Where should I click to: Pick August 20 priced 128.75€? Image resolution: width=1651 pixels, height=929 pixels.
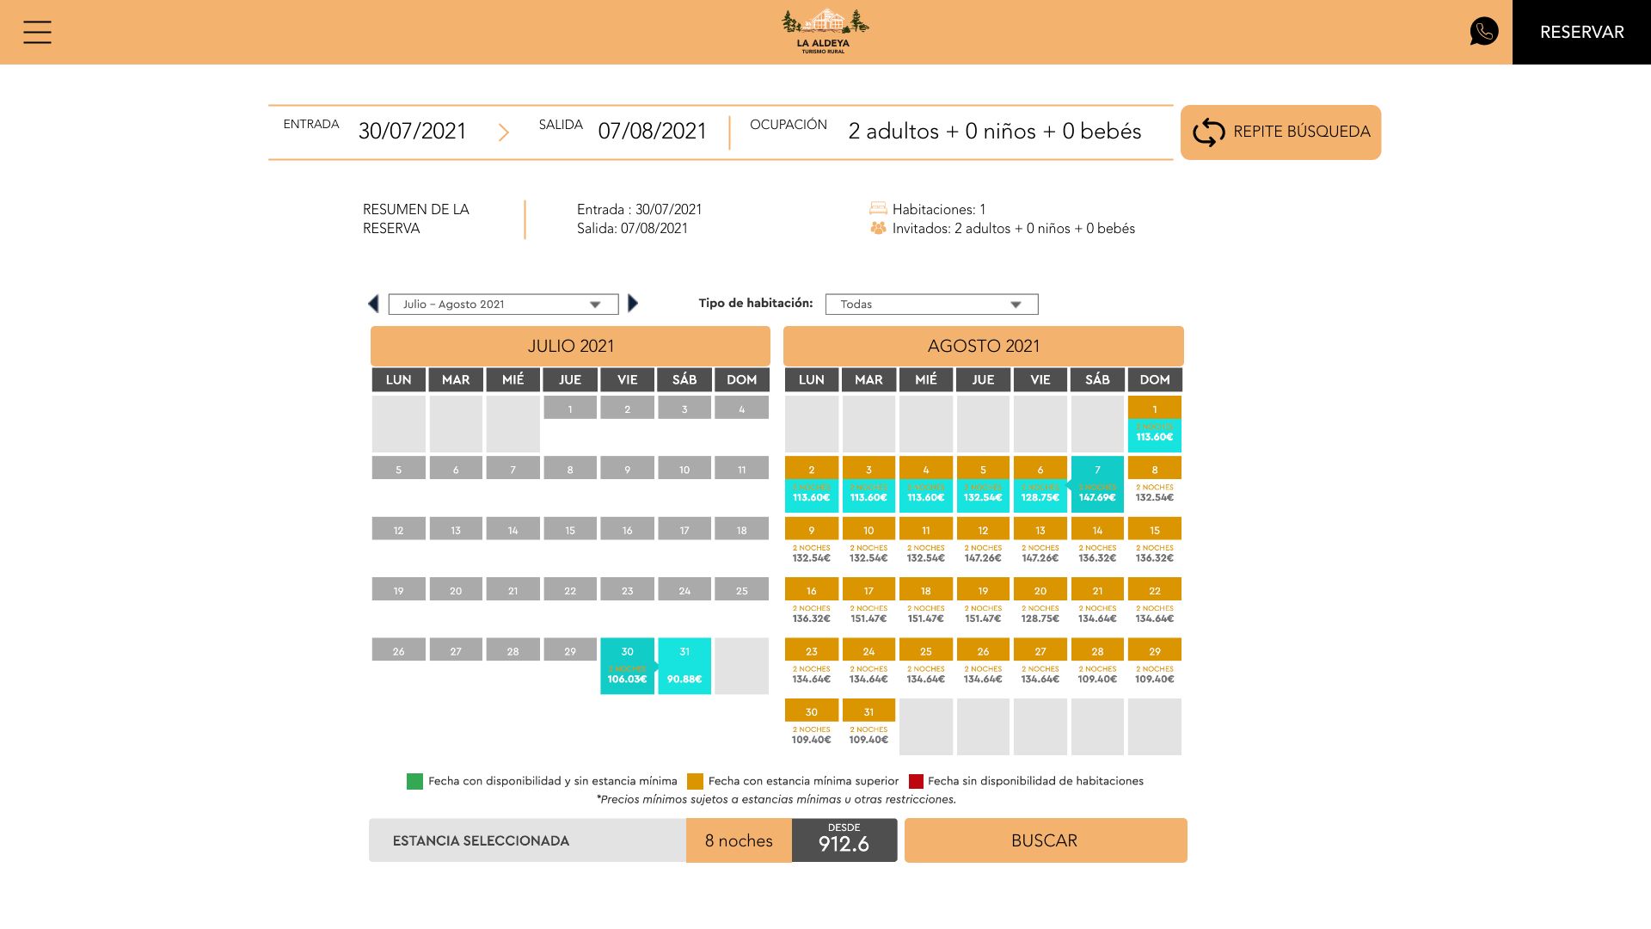1040,604
